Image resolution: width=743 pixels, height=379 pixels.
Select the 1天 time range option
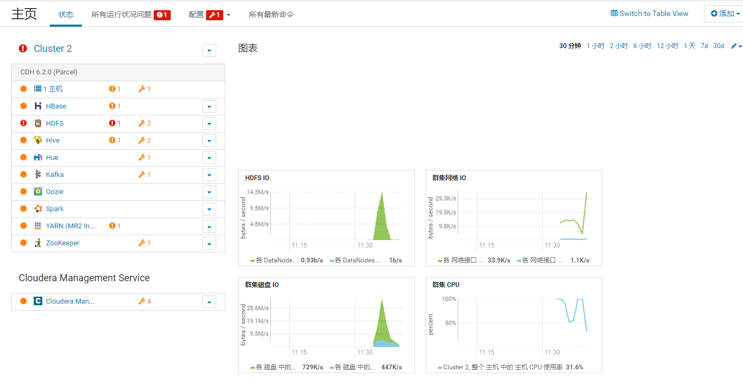tap(690, 46)
